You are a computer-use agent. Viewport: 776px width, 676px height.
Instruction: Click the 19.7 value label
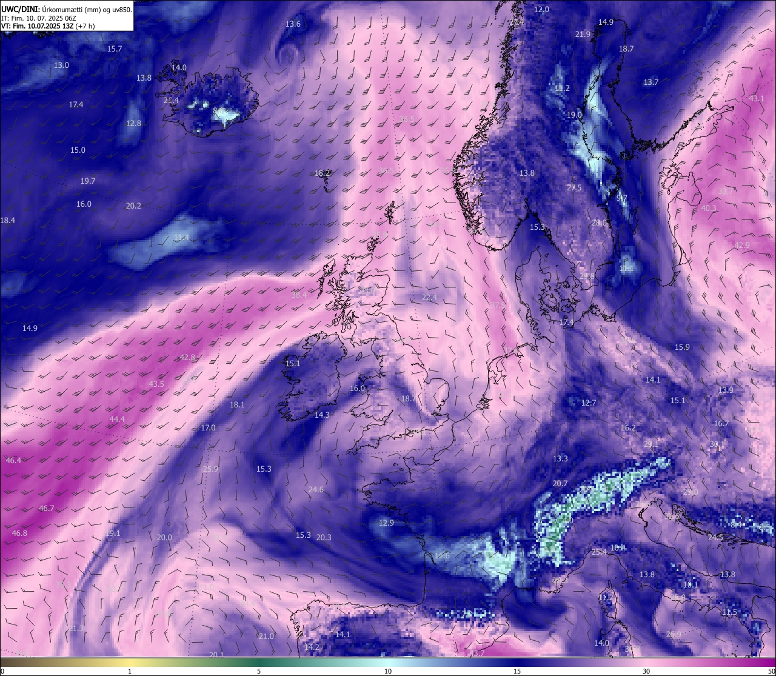88,181
